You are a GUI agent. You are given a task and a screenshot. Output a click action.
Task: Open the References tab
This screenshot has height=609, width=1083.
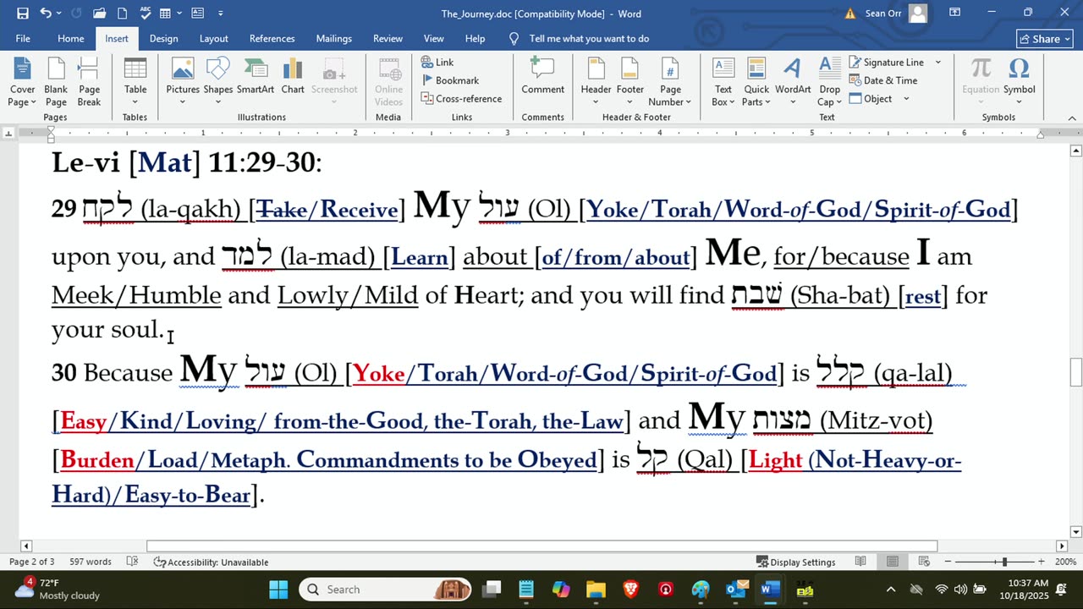pos(272,39)
